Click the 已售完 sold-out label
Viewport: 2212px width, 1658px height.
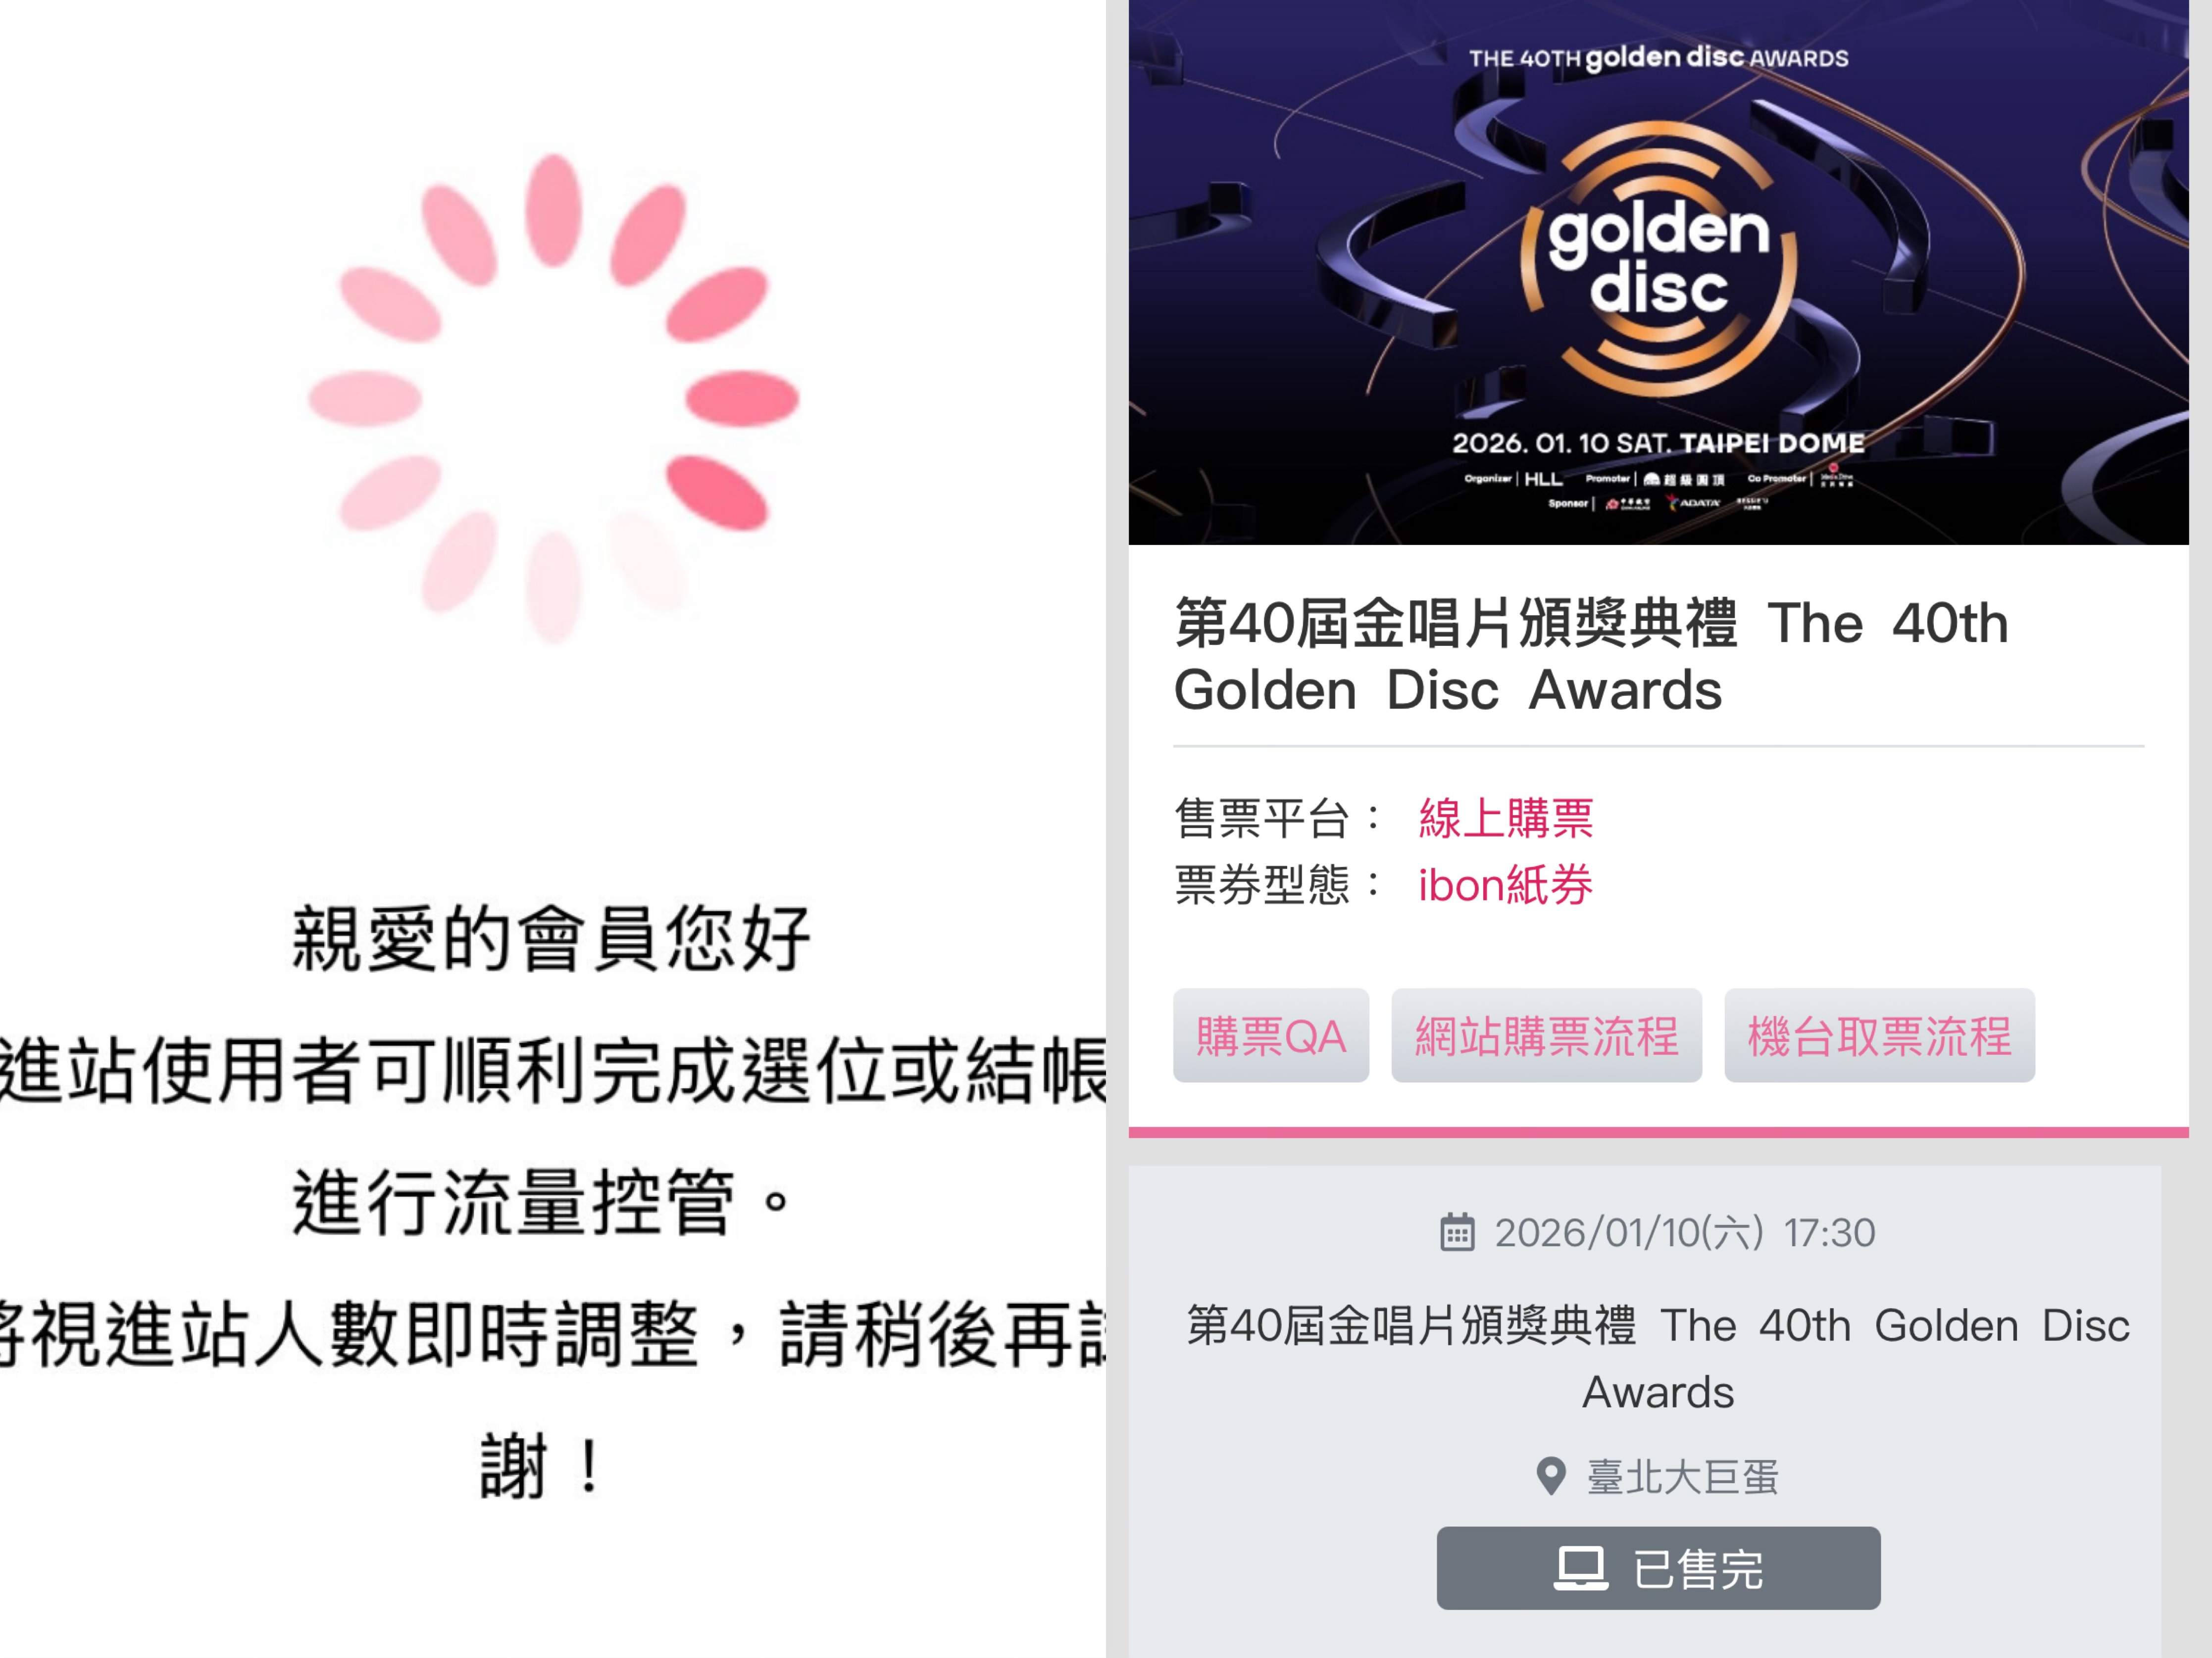[1698, 1569]
